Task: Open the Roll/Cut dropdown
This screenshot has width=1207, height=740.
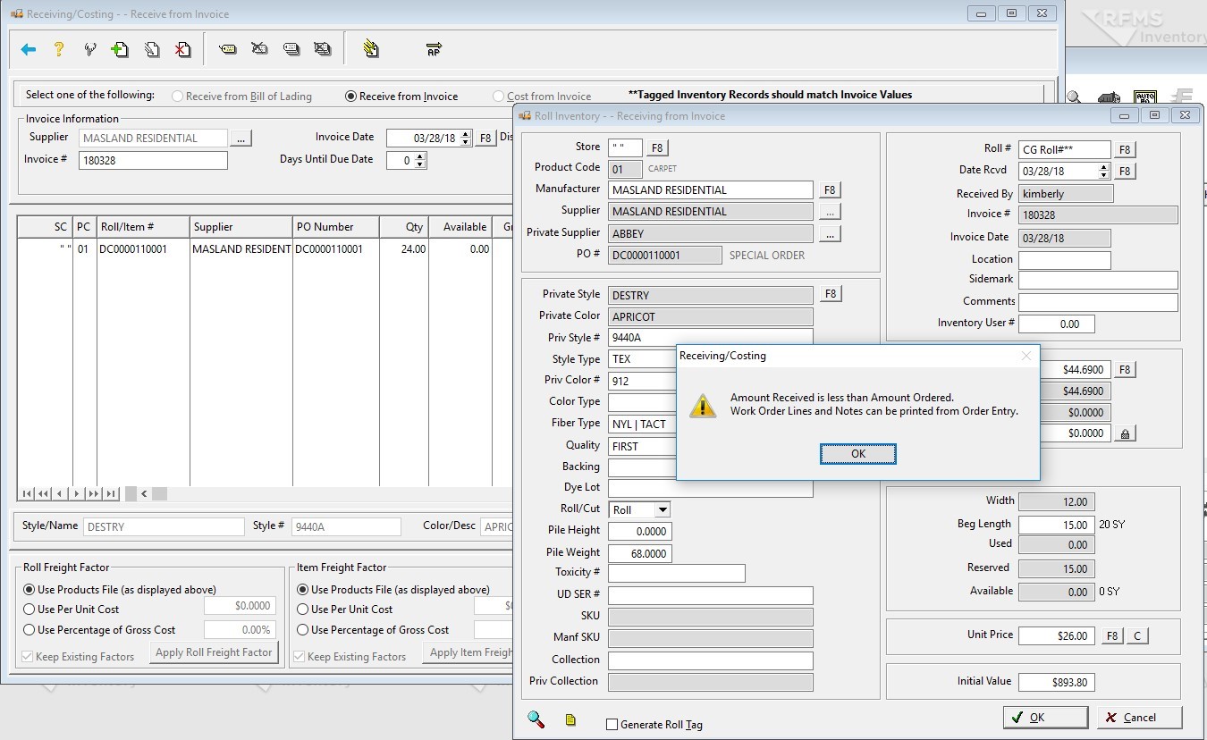Action: click(663, 510)
